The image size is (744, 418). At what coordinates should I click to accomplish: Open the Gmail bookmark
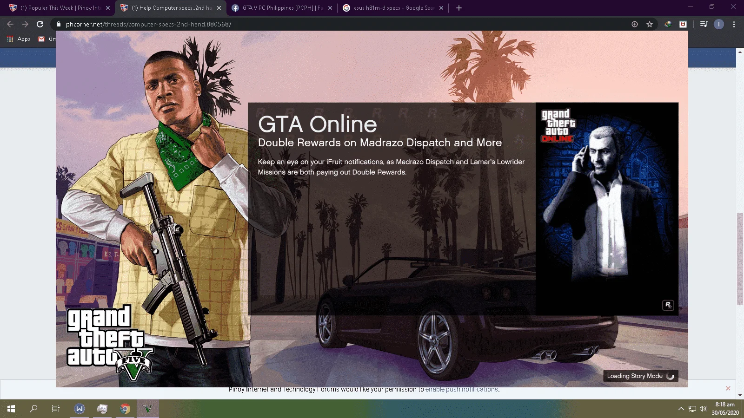point(46,39)
